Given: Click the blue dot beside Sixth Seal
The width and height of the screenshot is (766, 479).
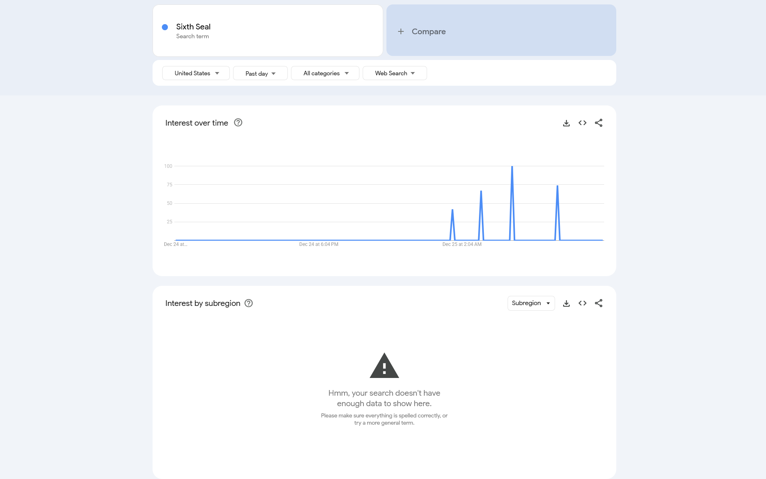Looking at the screenshot, I should click(x=165, y=27).
